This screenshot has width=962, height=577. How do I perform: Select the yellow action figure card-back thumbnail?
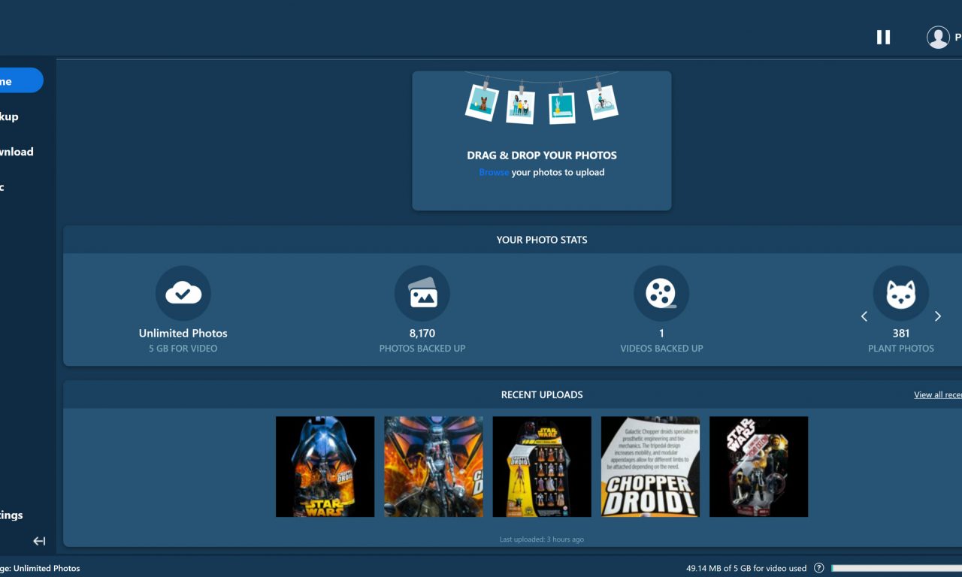(x=542, y=467)
